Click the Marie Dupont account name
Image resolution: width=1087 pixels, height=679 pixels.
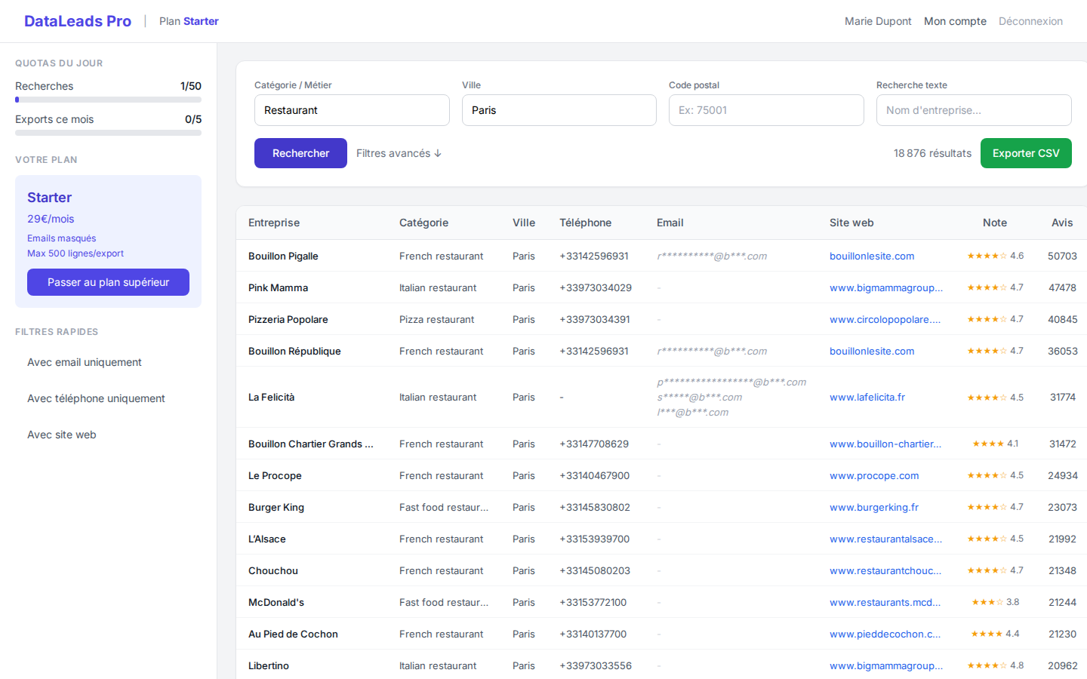click(878, 21)
